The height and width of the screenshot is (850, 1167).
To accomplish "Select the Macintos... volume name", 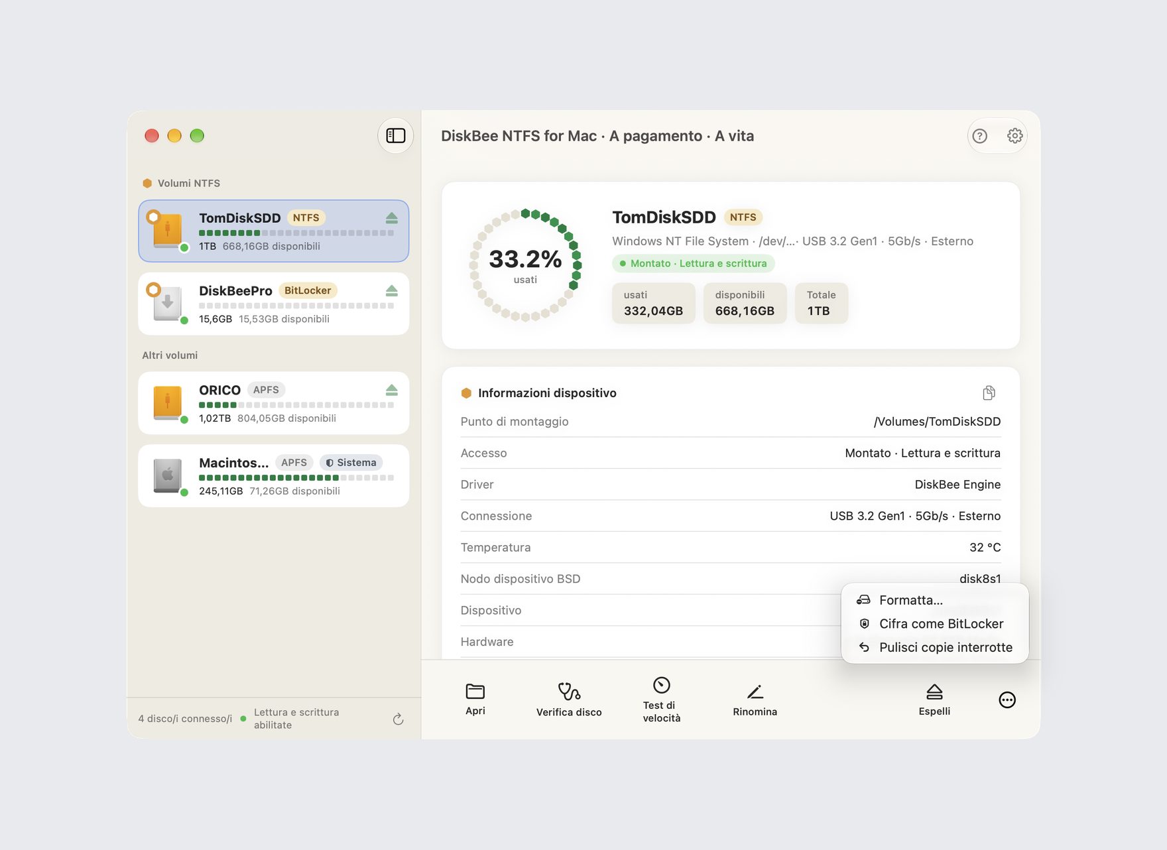I will pos(233,463).
